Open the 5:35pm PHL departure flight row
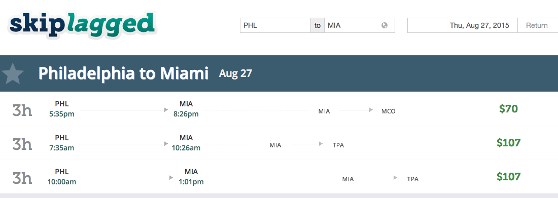 tap(279, 109)
